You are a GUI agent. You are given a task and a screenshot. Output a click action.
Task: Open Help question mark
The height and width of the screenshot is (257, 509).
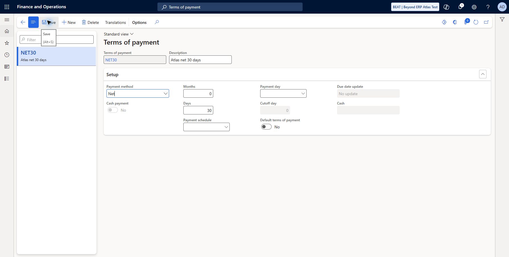(488, 7)
